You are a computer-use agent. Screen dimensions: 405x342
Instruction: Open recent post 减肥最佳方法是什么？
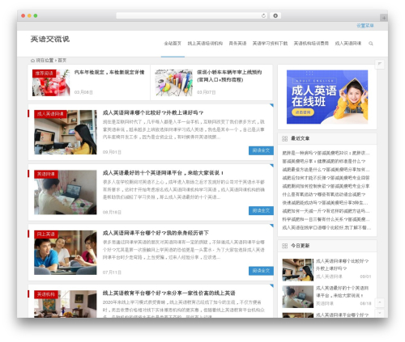point(326,170)
